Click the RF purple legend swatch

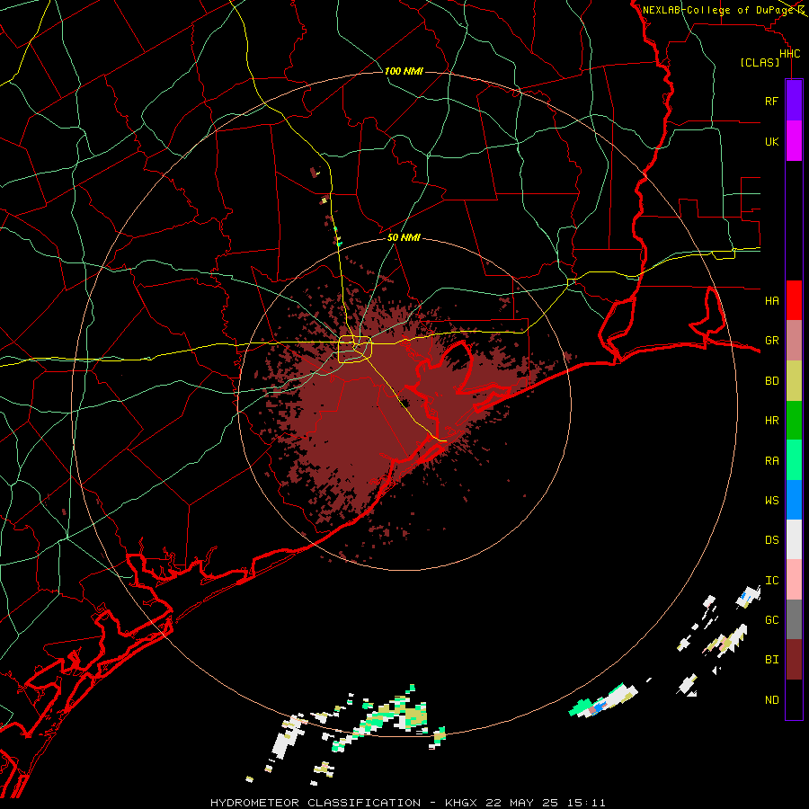[x=794, y=101]
